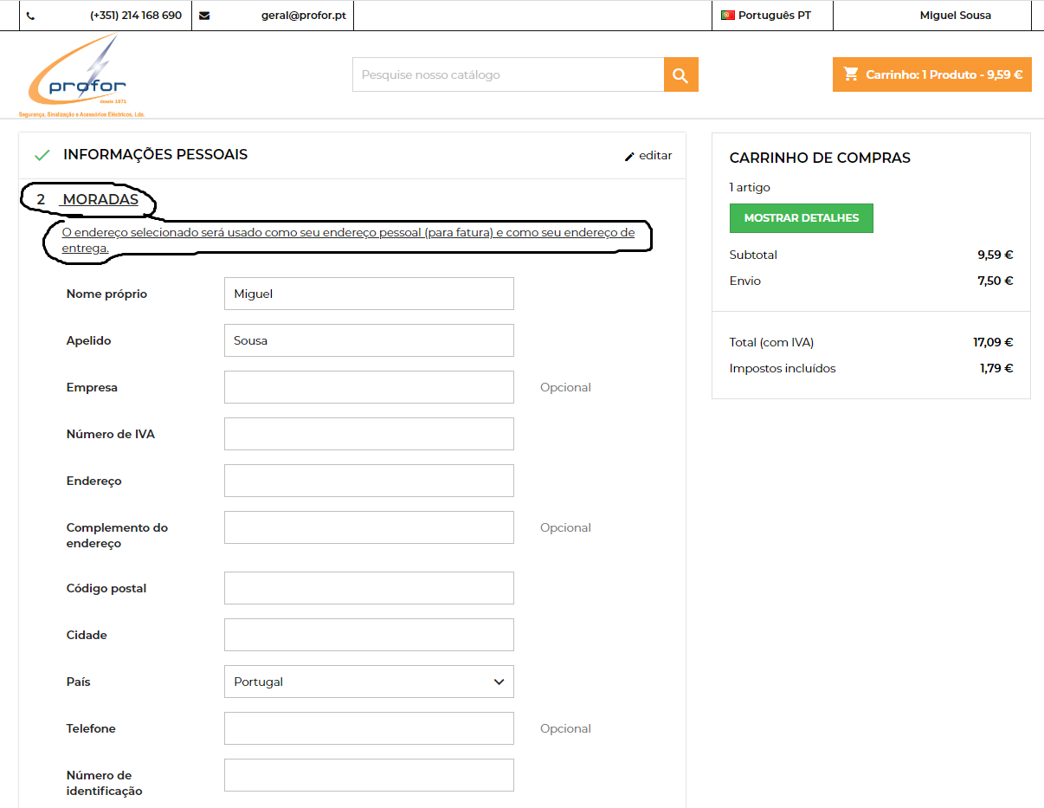
Task: Open the País dropdown showing Portugal
Action: pyautogui.click(x=369, y=682)
